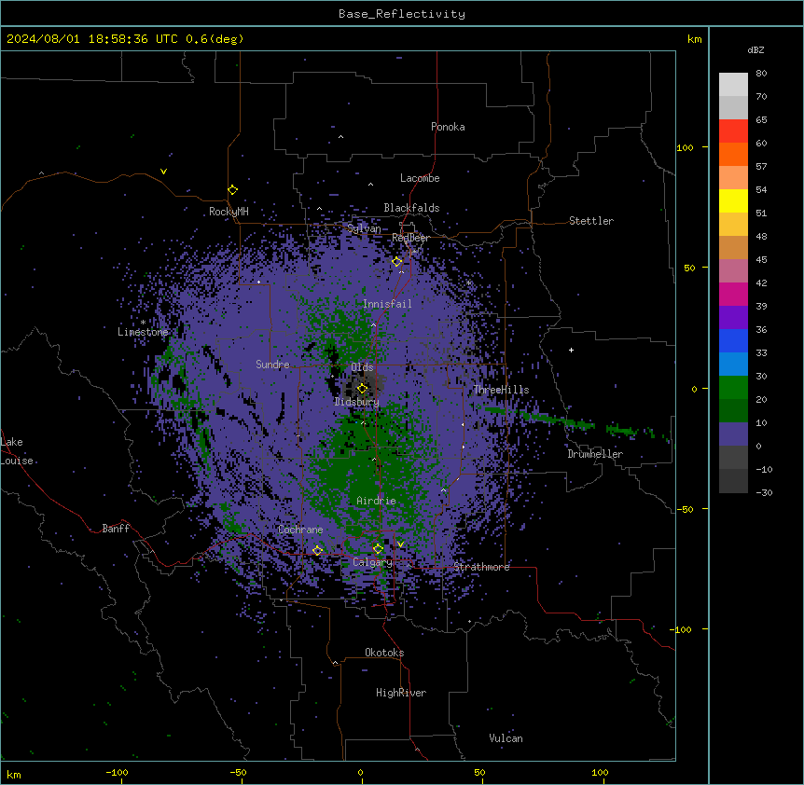Pick the red 65–60 dBZ legend swatch
This screenshot has width=804, height=785.
point(733,131)
